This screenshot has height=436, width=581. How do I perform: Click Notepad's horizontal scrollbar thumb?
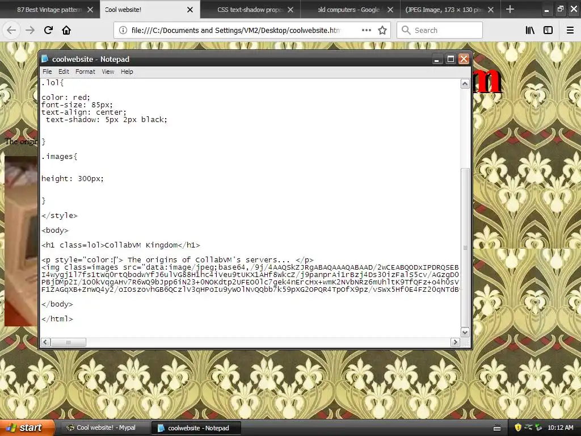click(68, 342)
